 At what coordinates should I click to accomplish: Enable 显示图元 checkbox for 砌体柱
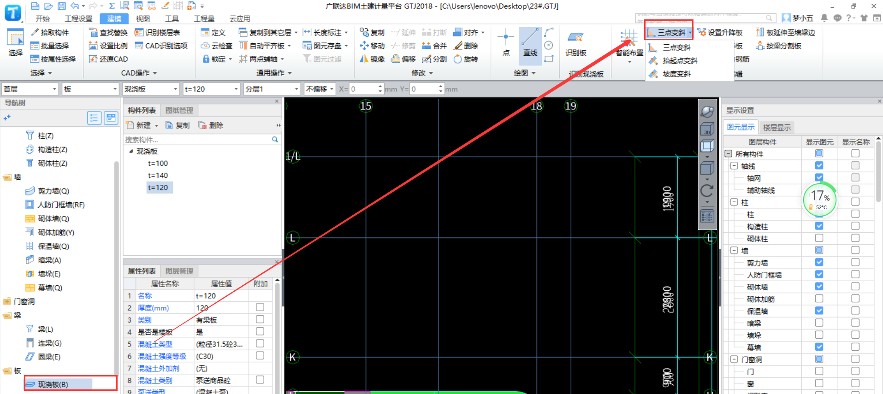[819, 238]
